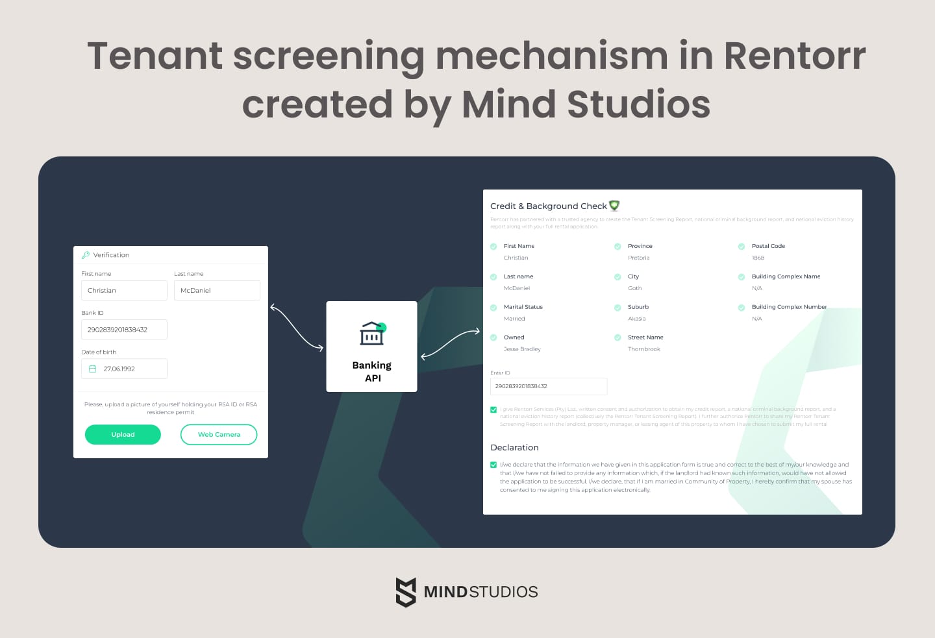Click the 1868 postal code value
Screen dimensions: 935x638
tap(758, 258)
